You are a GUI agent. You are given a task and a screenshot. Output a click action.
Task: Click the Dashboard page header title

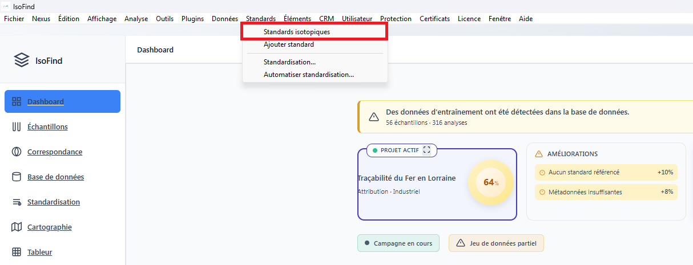155,50
